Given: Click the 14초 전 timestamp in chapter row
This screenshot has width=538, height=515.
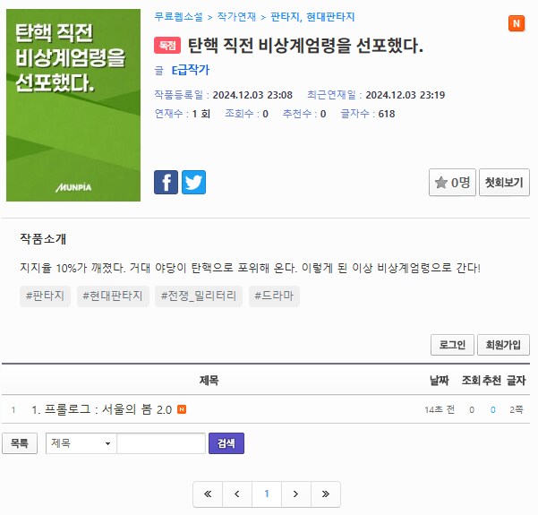Looking at the screenshot, I should click(x=440, y=409).
